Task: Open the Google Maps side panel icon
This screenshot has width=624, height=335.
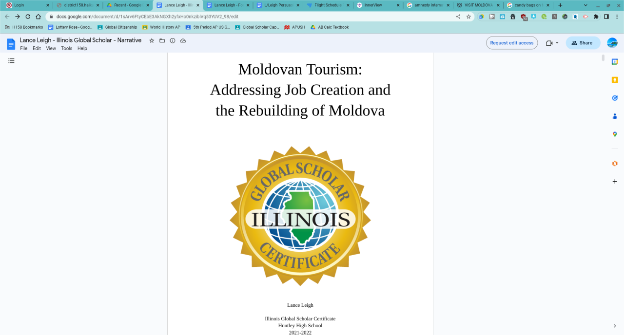Action: 615,134
